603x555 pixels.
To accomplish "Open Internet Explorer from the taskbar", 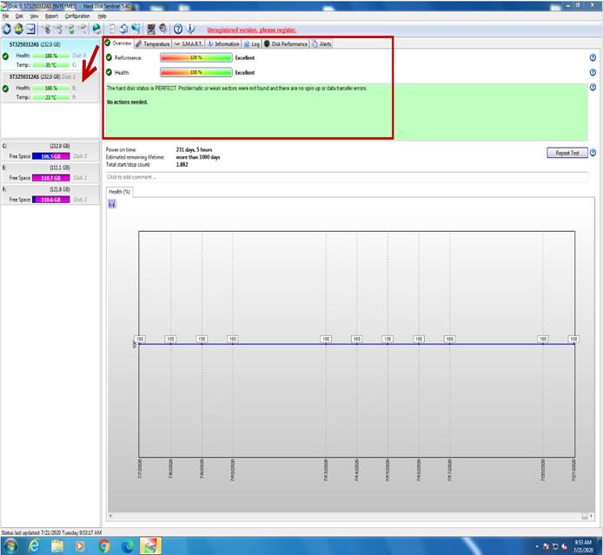I will pyautogui.click(x=34, y=546).
